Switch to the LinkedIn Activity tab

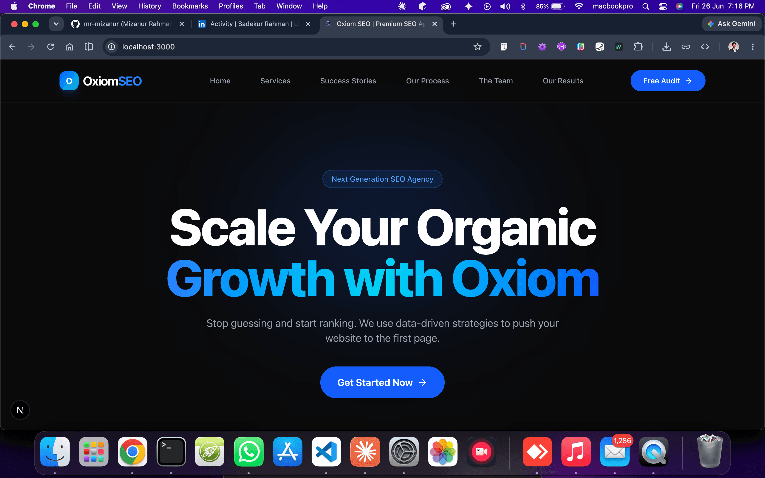pos(254,24)
